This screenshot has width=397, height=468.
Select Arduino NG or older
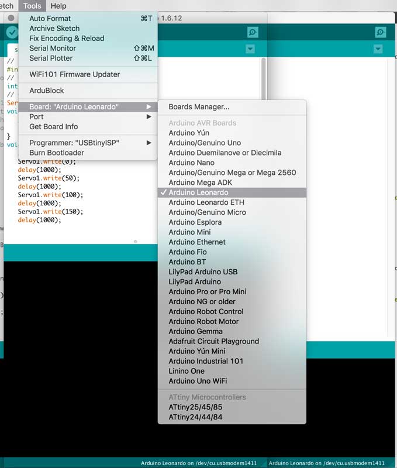232,301
